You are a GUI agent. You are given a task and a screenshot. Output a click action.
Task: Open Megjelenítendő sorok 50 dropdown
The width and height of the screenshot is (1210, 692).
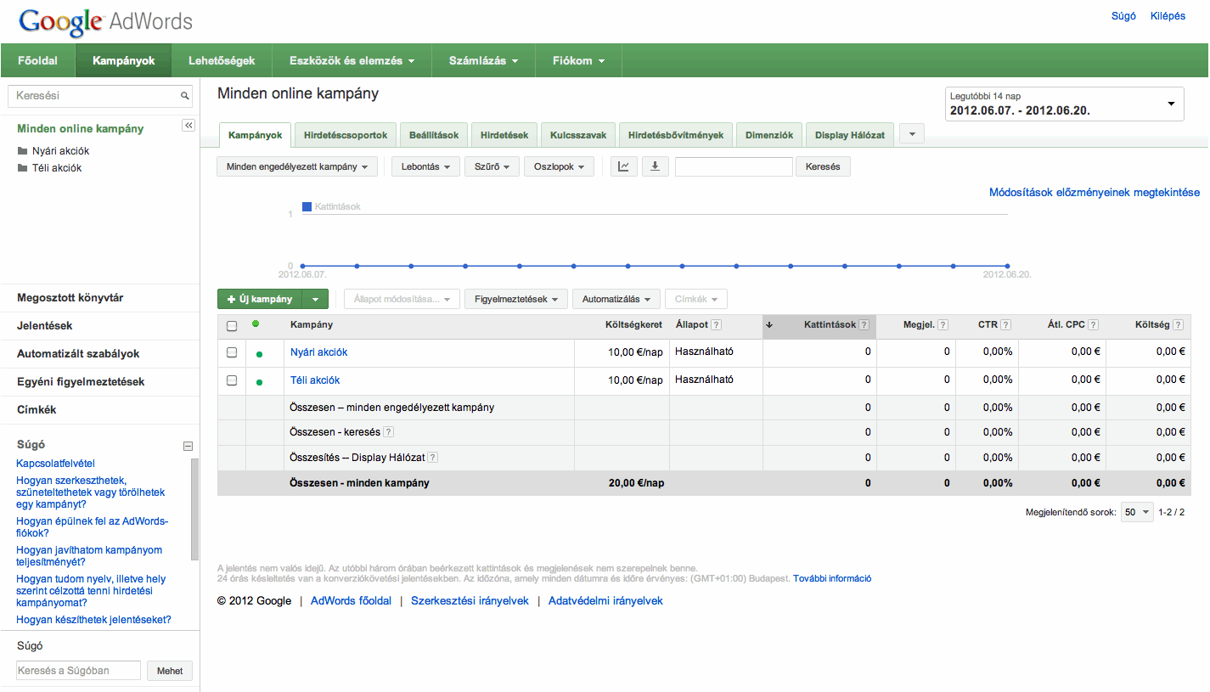(1138, 512)
